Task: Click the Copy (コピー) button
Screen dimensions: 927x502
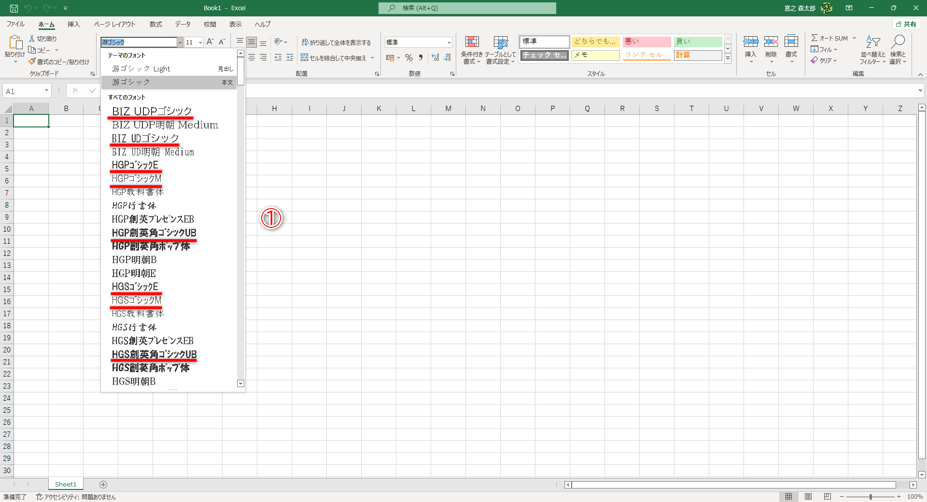Action: pos(40,50)
